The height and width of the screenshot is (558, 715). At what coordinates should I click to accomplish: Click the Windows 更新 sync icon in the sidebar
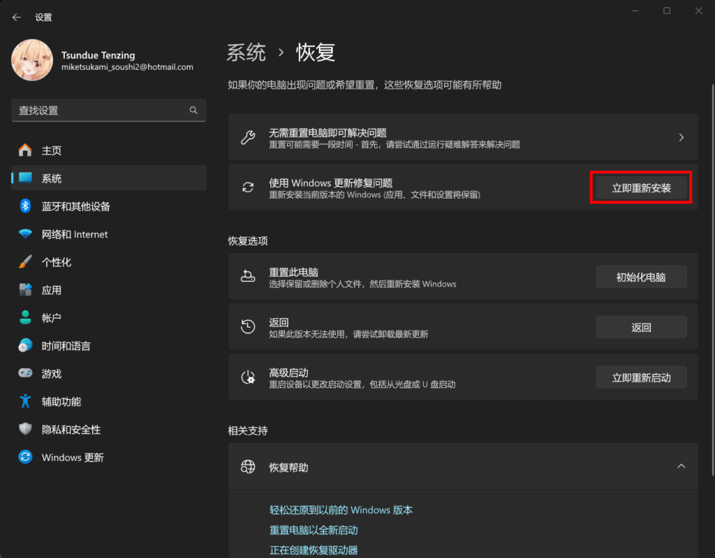tap(25, 457)
